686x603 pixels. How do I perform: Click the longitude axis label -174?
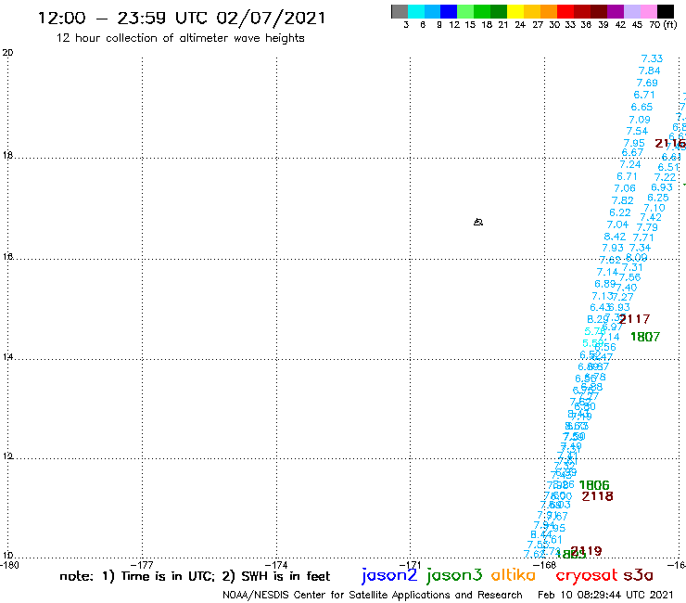[x=276, y=565]
